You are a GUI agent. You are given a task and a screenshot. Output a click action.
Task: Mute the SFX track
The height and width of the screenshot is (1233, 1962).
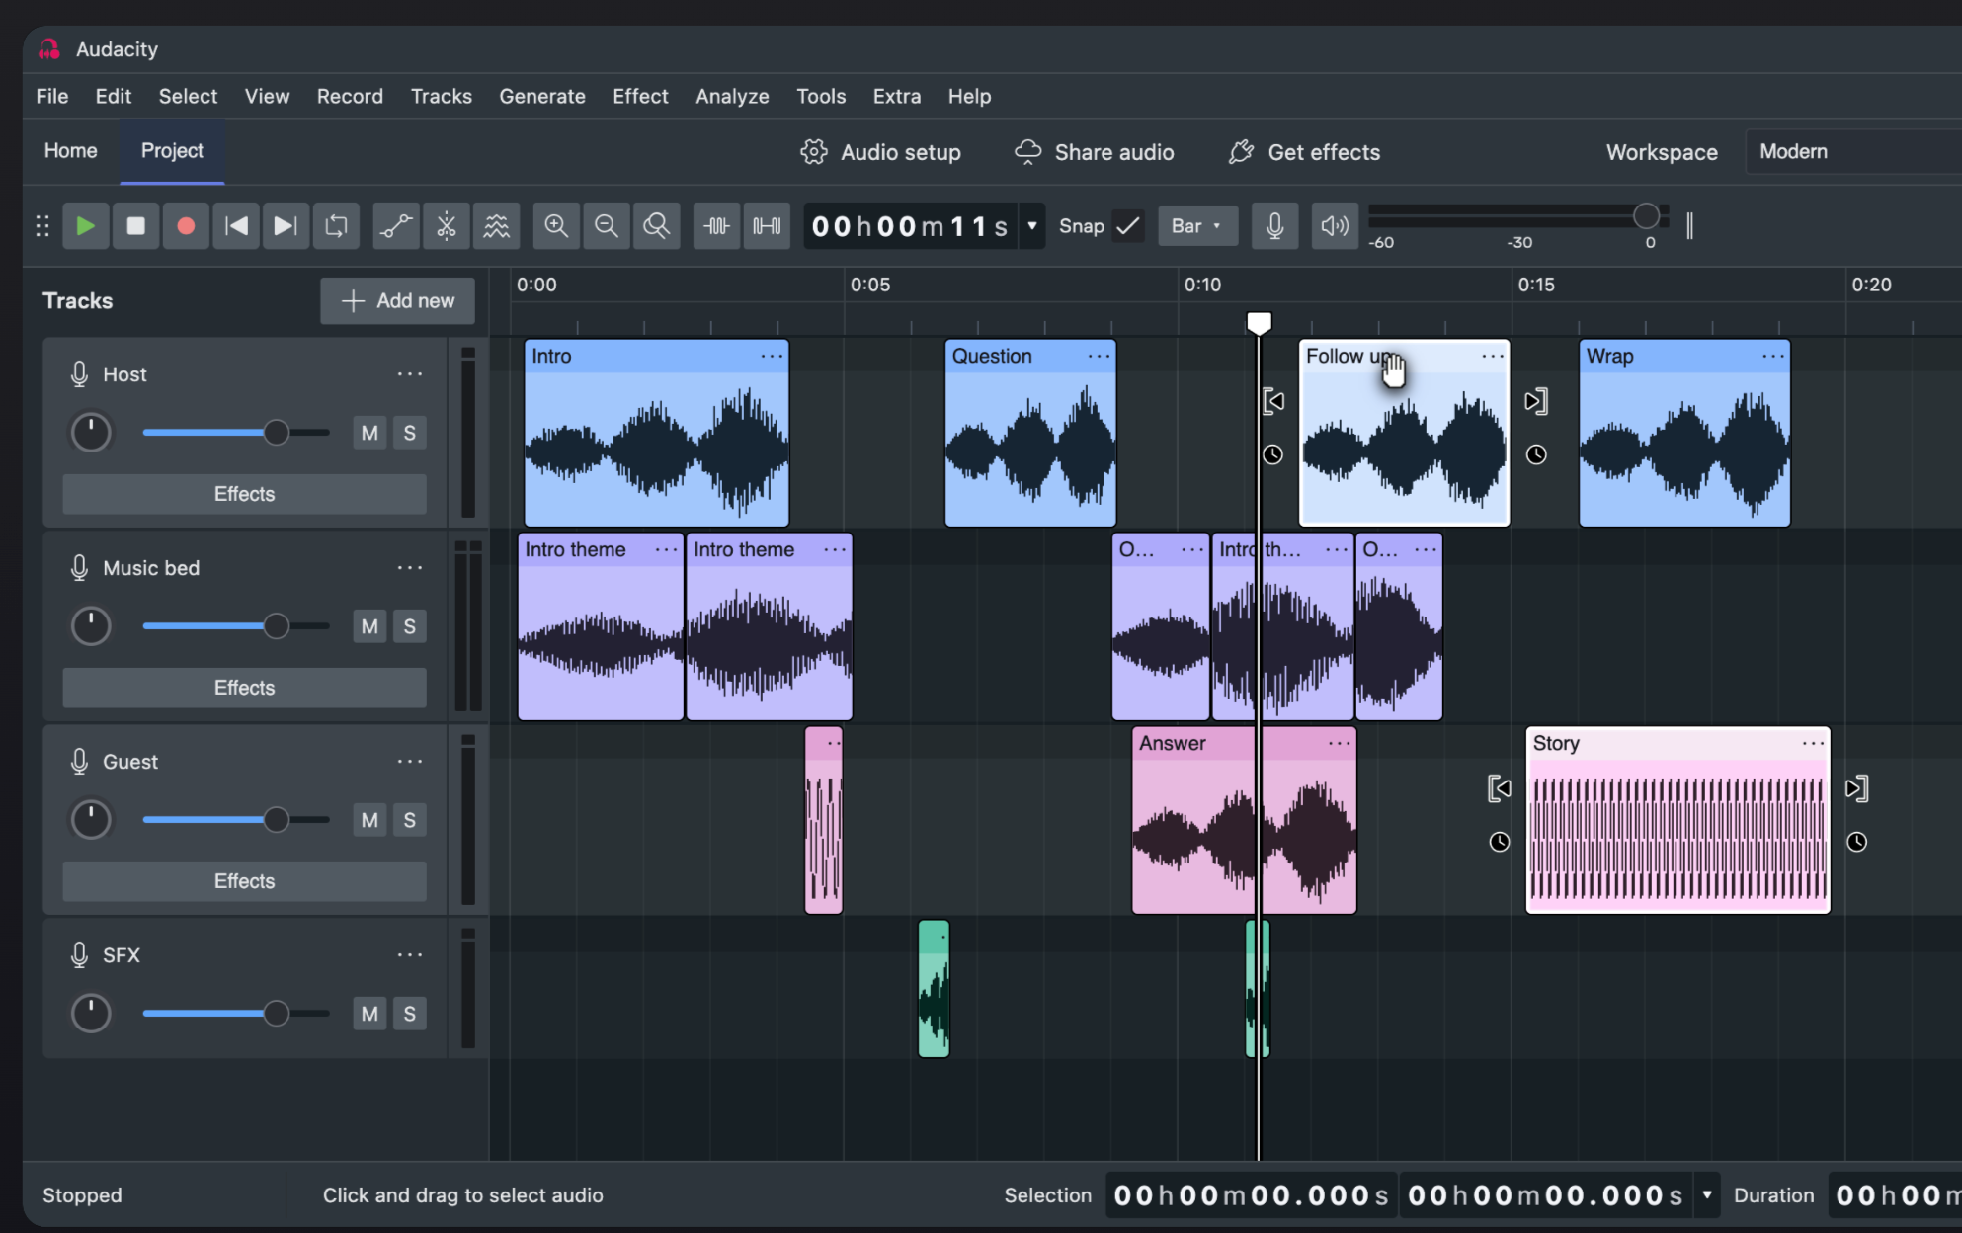click(x=369, y=1014)
